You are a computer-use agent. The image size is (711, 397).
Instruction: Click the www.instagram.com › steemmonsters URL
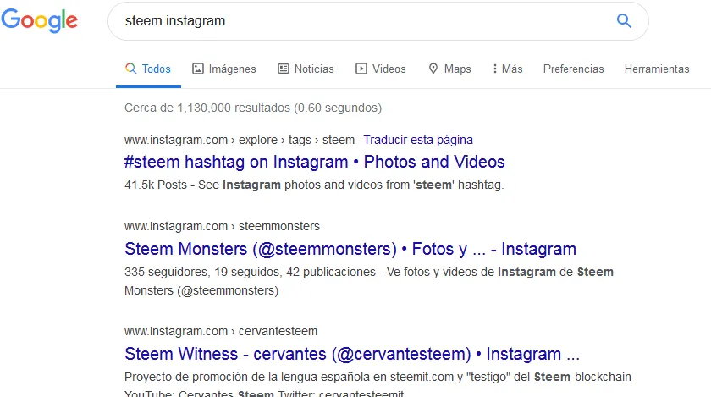click(222, 226)
